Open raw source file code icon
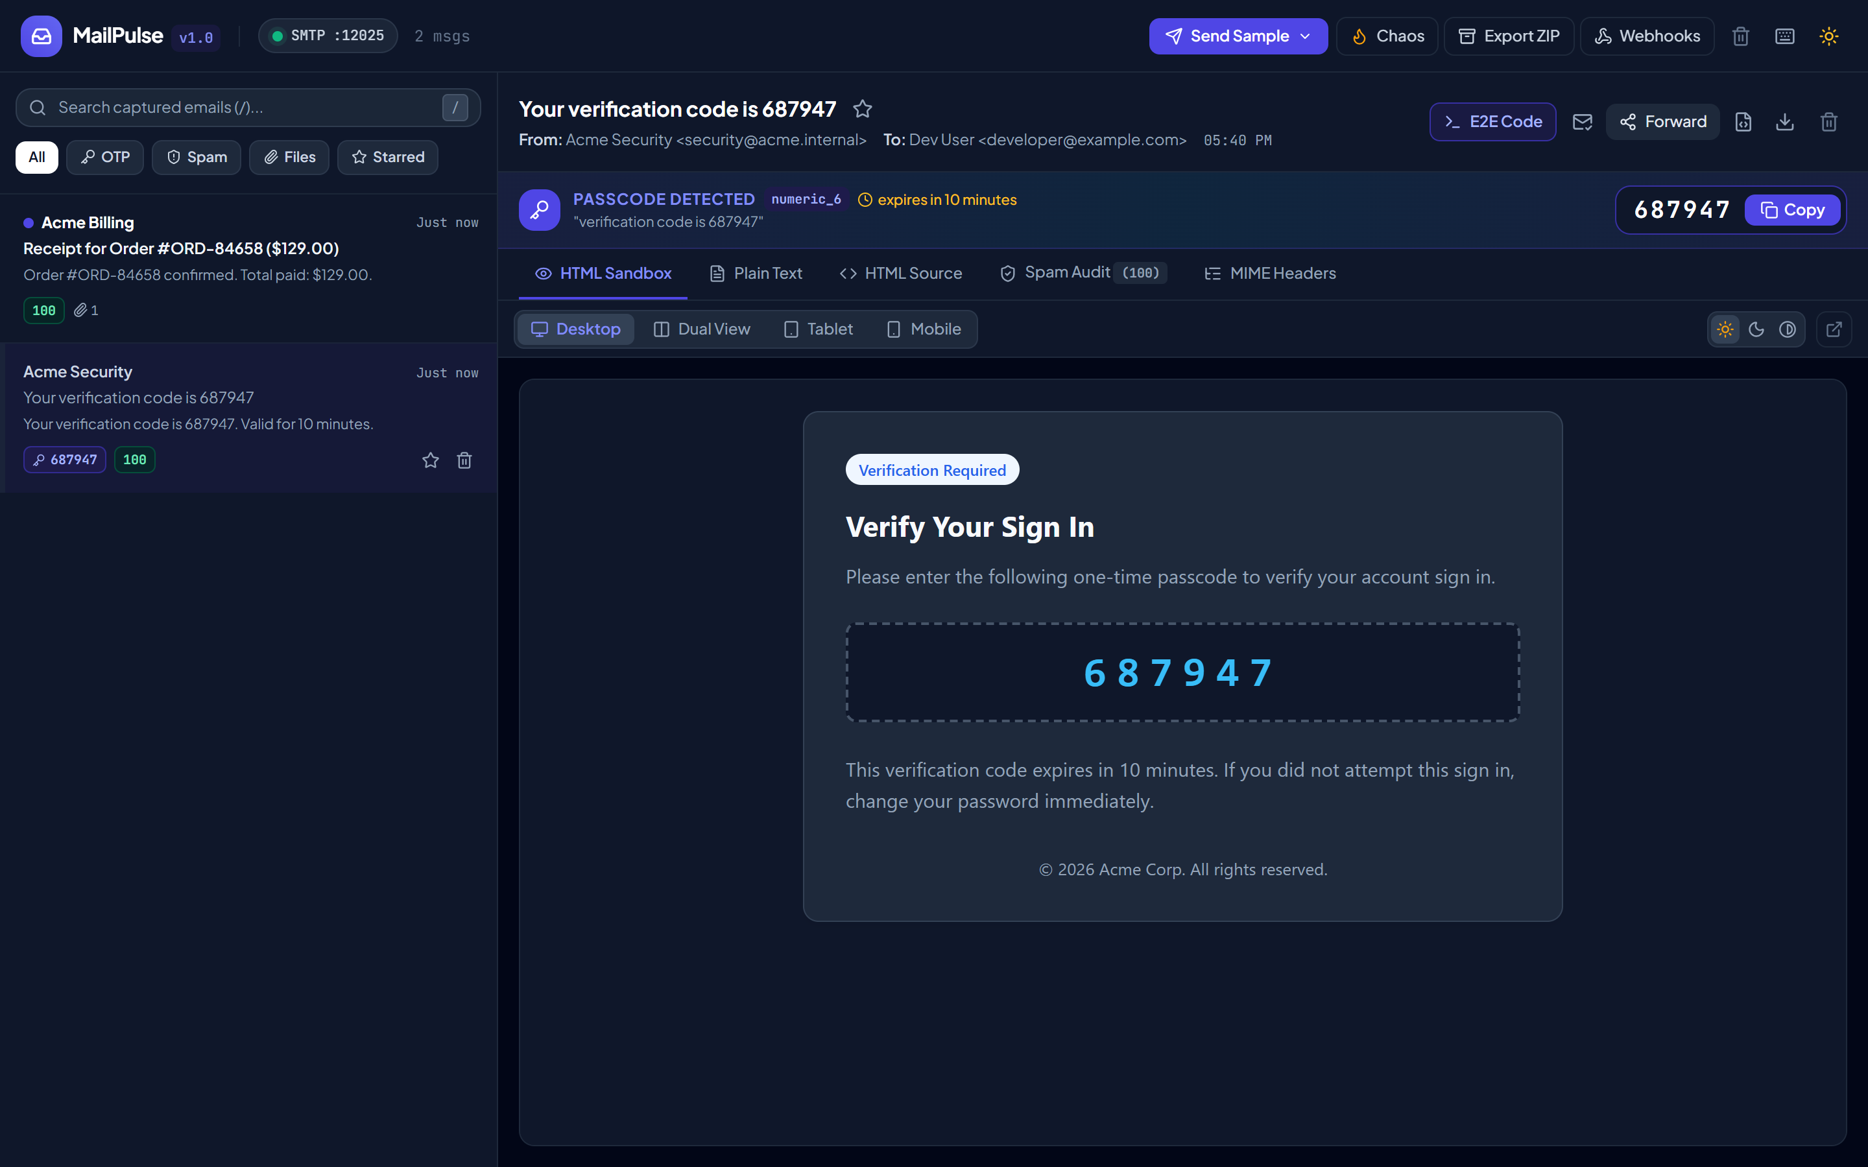 click(x=1743, y=122)
